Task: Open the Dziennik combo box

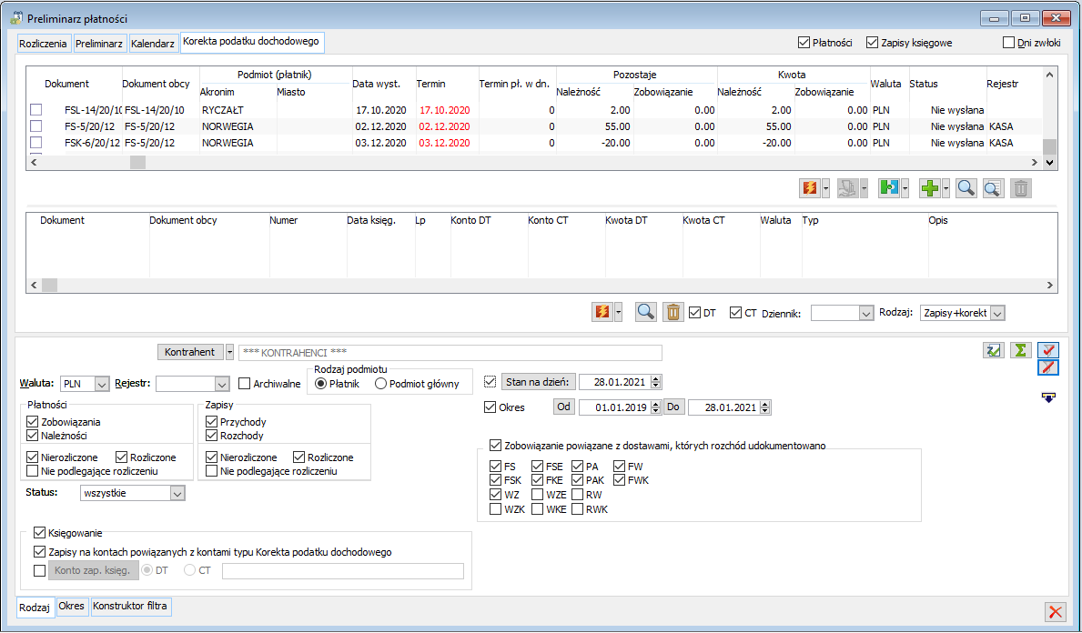Action: (x=866, y=313)
